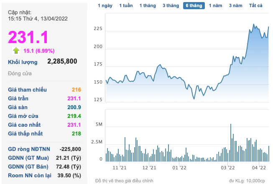
Task: Switch chart to 1 tuần range
Action: pyautogui.click(x=126, y=5)
